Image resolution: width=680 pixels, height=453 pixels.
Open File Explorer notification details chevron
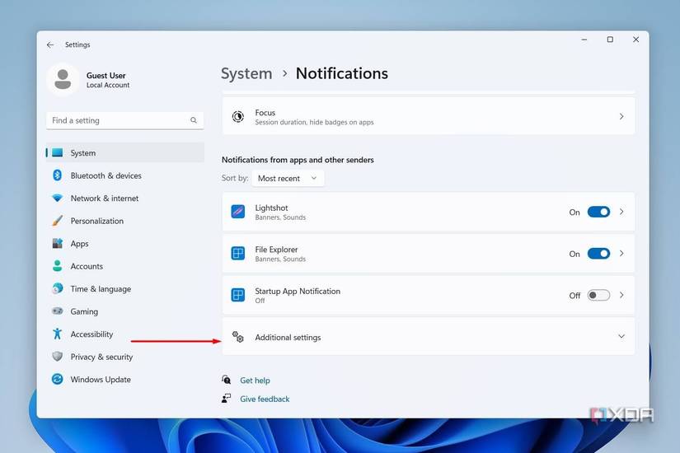(x=621, y=253)
